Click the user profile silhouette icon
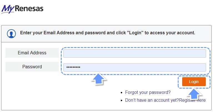Viewport: 213px width, 112px height. pos(11,33)
